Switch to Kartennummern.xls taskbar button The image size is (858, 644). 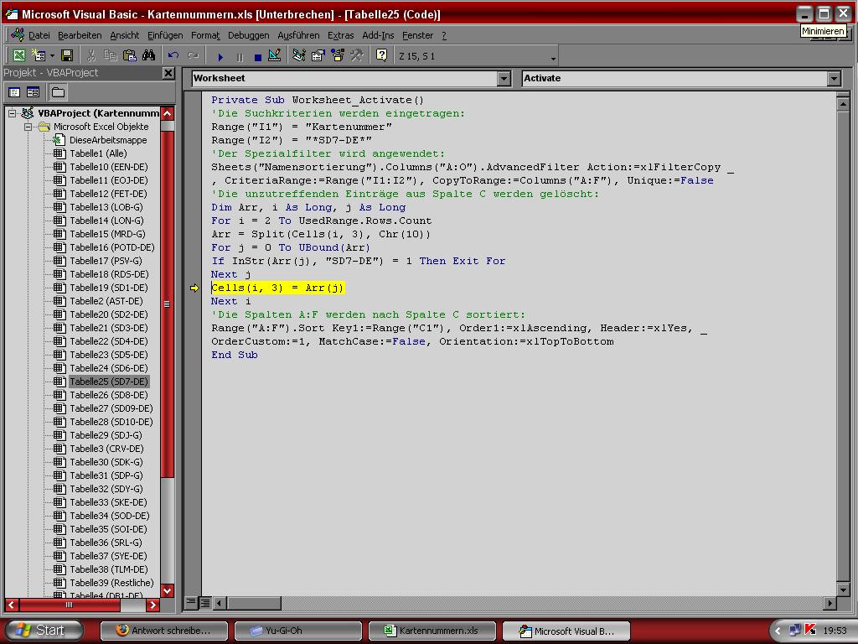[x=432, y=631]
